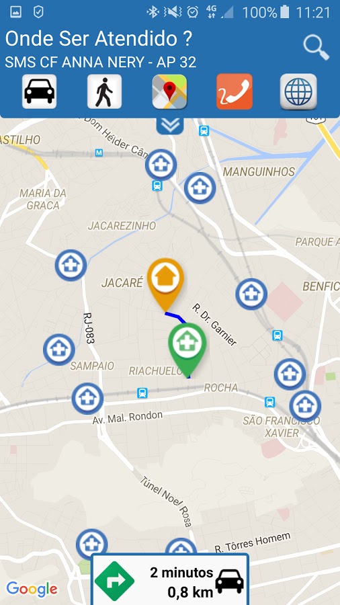Tap the green clinic destination pin
This screenshot has width=340, height=605.
187,349
